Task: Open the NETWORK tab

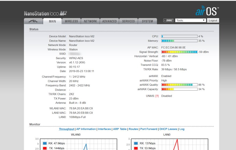Action: pos(90,21)
